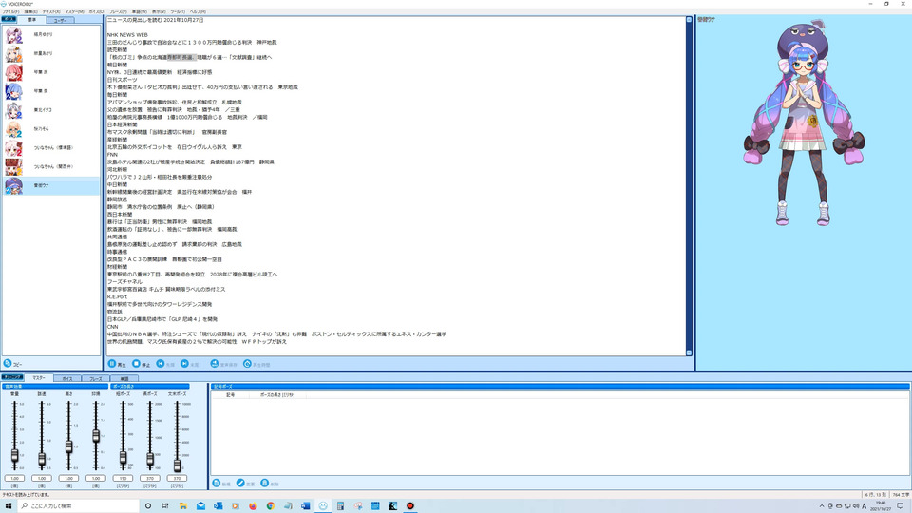Open the マスター(M) menu
The height and width of the screenshot is (513, 912).
coord(74,11)
